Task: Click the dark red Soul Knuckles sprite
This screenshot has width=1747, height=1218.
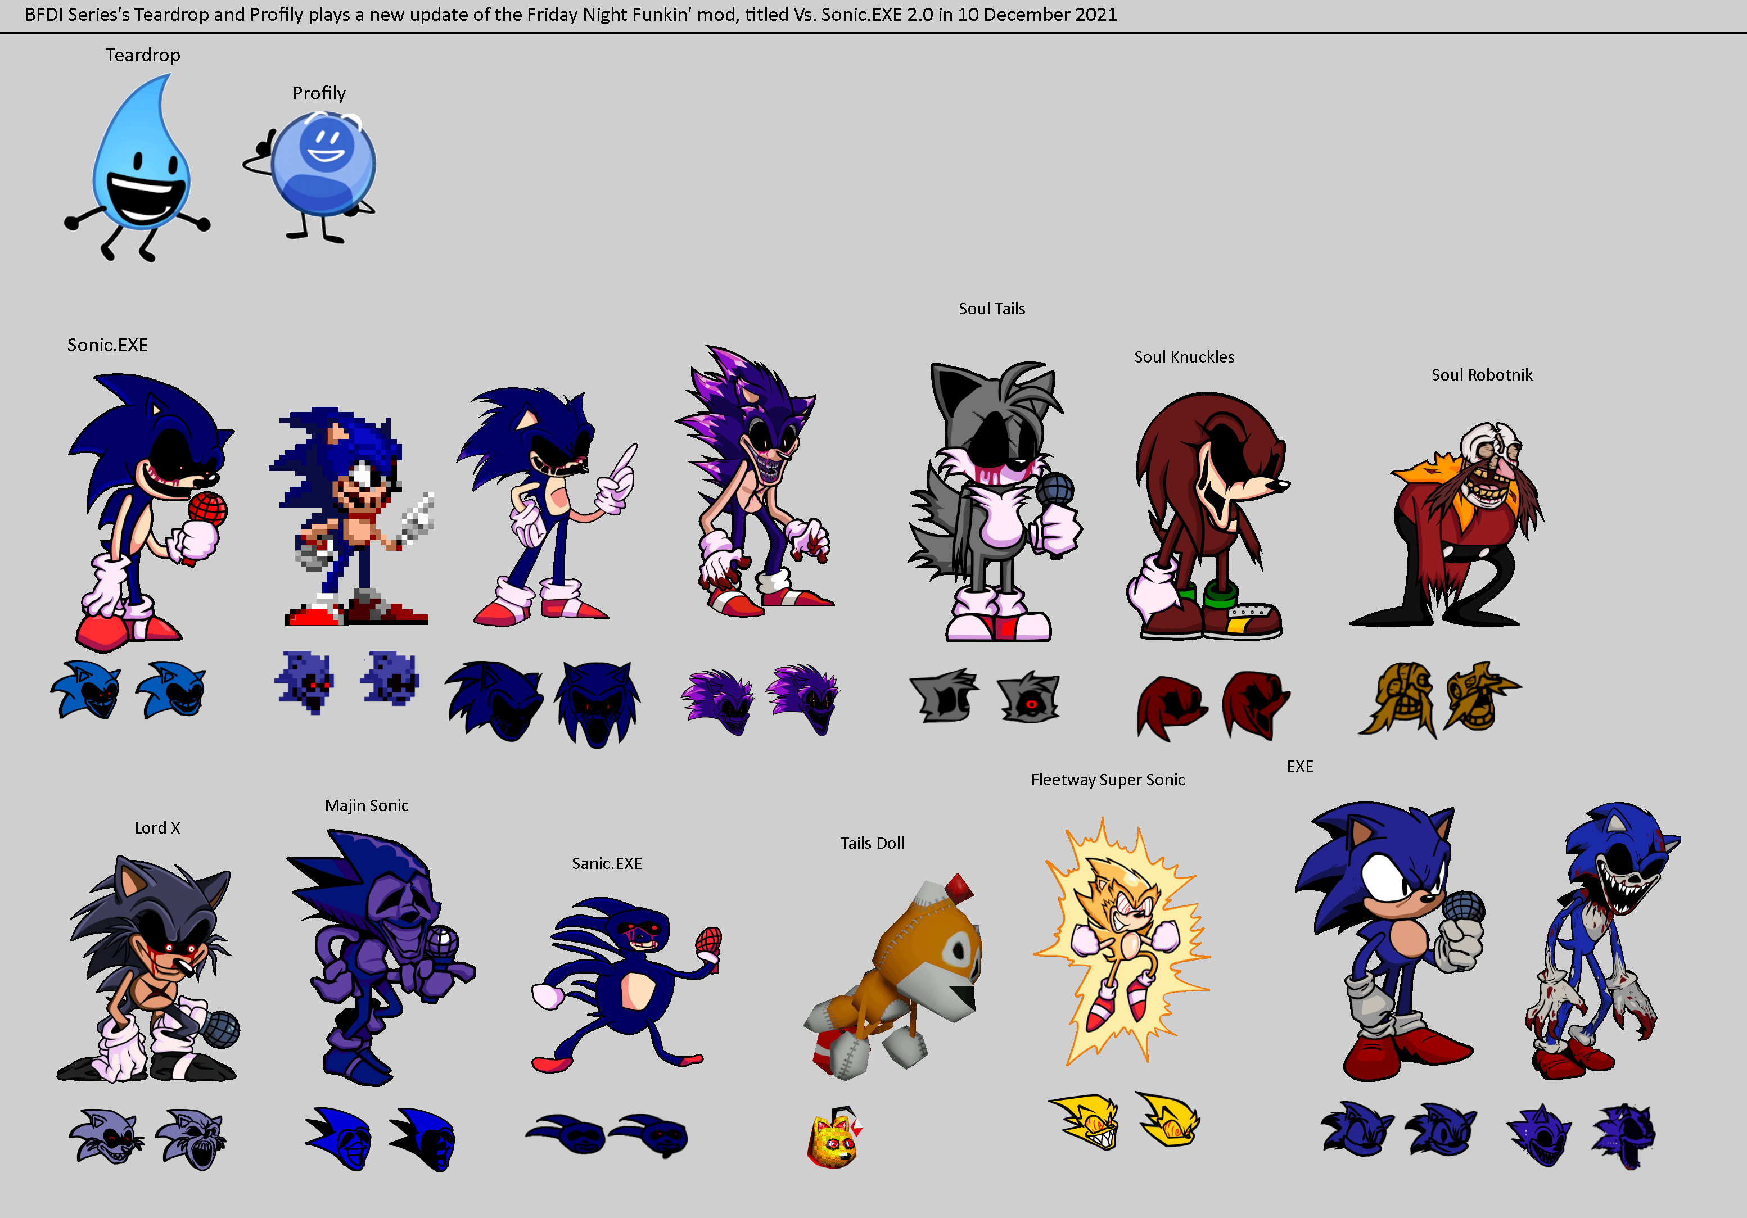Action: coord(1208,516)
